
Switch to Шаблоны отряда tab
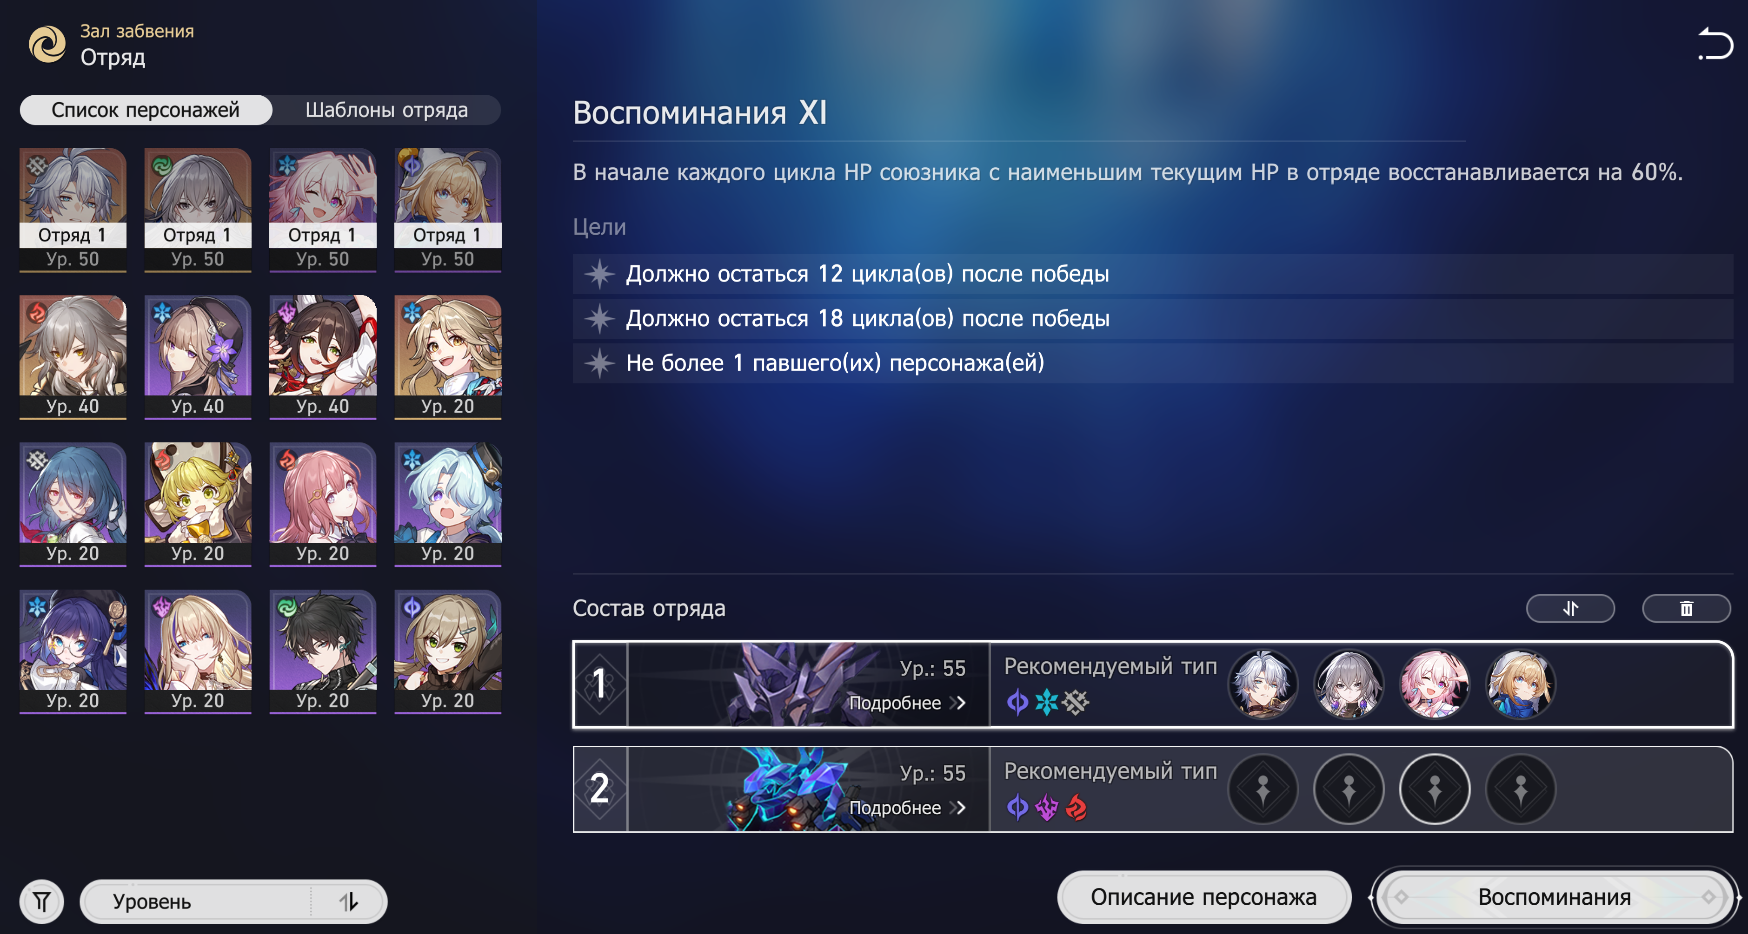[x=387, y=110]
